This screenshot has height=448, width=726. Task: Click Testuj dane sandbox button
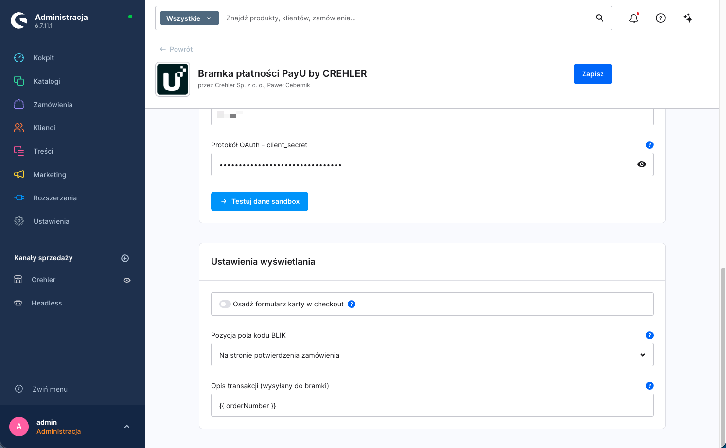pyautogui.click(x=260, y=201)
